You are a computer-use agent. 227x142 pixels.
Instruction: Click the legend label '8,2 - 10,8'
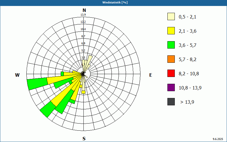coord(189,74)
